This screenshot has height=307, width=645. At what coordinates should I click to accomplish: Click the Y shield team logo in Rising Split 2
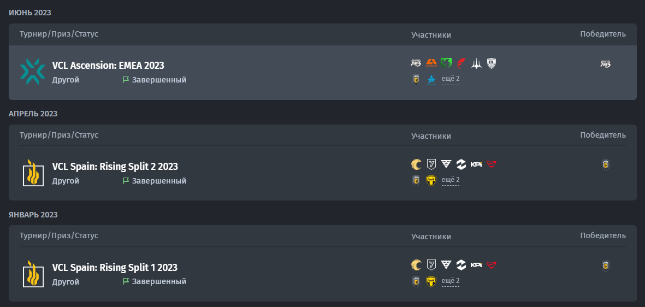[431, 164]
